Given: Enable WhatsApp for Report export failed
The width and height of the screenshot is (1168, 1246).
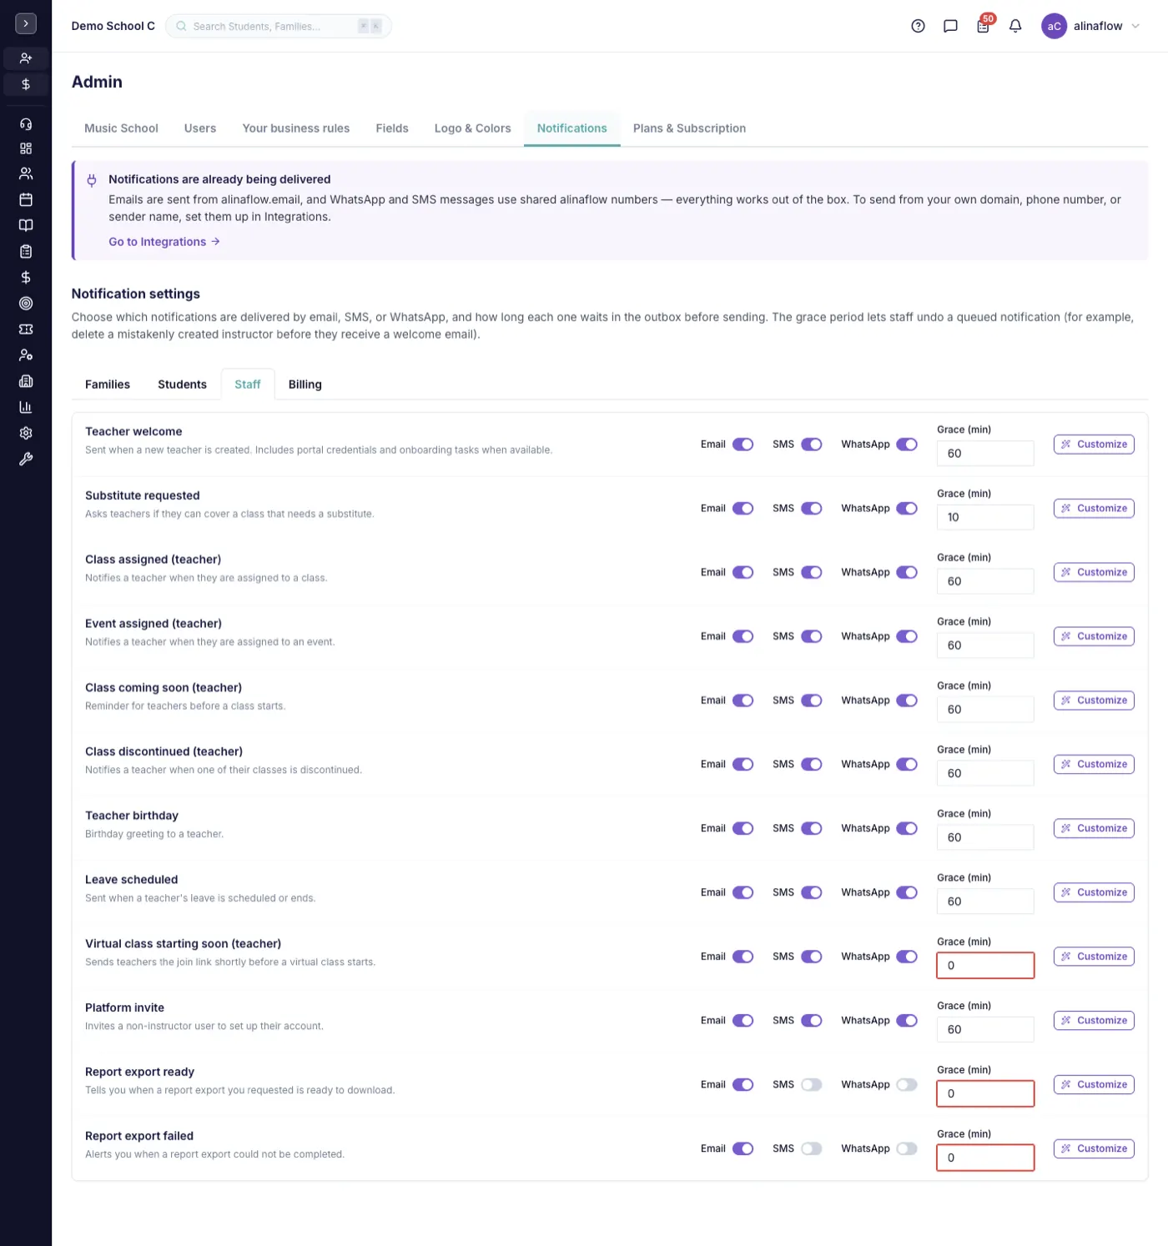Looking at the screenshot, I should point(907,1149).
